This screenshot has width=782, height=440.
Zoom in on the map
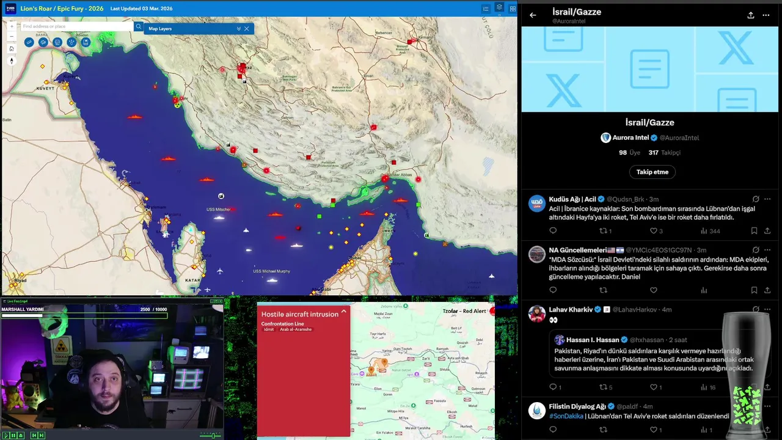12,26
